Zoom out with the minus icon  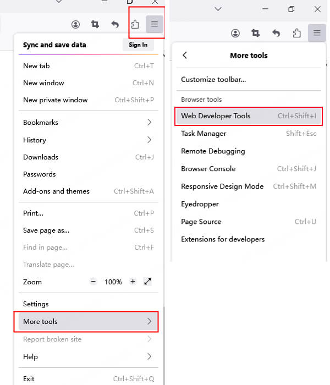93,282
